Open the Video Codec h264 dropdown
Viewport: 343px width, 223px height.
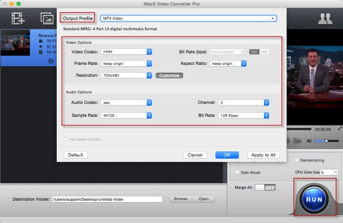[x=126, y=52]
